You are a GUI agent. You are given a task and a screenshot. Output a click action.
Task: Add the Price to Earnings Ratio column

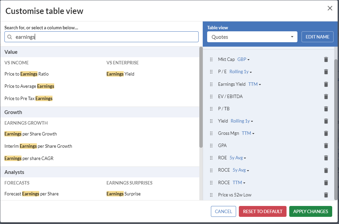[x=27, y=74]
